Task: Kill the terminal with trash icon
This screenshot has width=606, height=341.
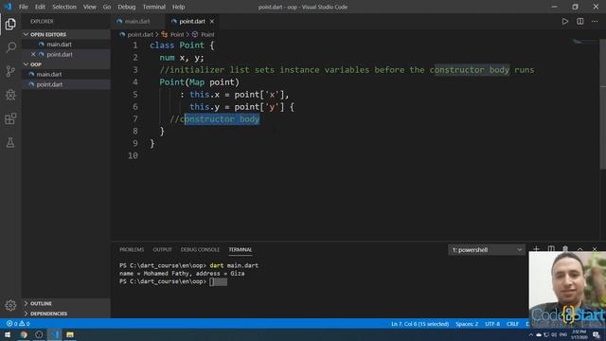Action: [x=565, y=249]
